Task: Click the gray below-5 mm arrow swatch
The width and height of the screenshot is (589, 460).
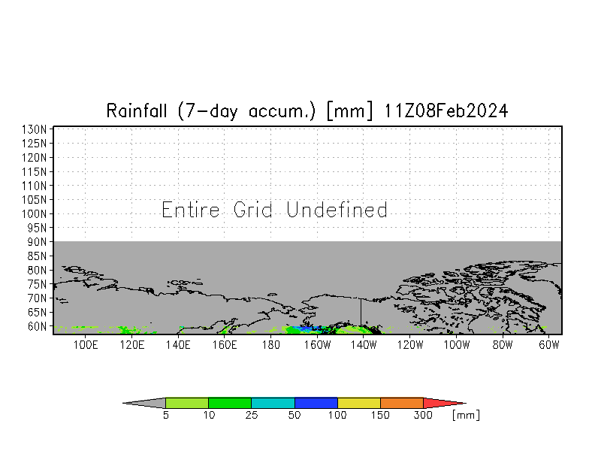Action: 147,403
